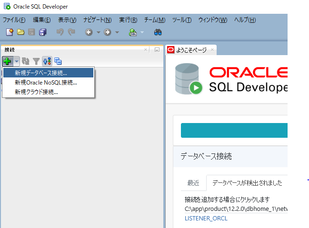Select 新規Oracle NoSQL接続... menu entry
Viewport: 309px width, 228px height.
pos(48,82)
